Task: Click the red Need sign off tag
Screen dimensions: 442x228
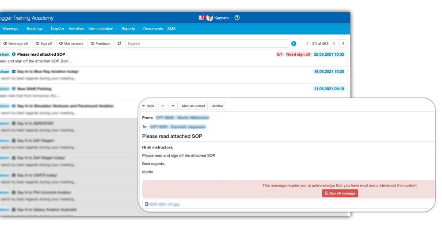Action: click(x=298, y=54)
